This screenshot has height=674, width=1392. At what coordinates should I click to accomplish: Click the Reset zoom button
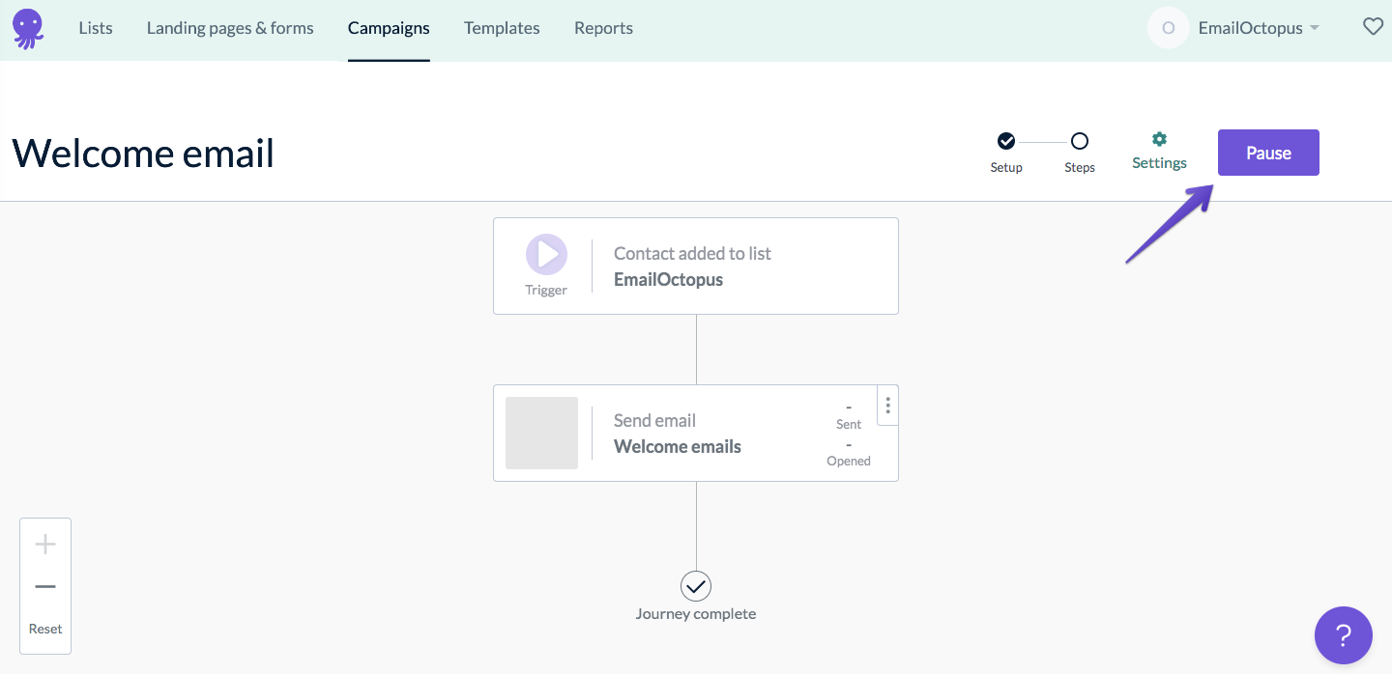[44, 629]
